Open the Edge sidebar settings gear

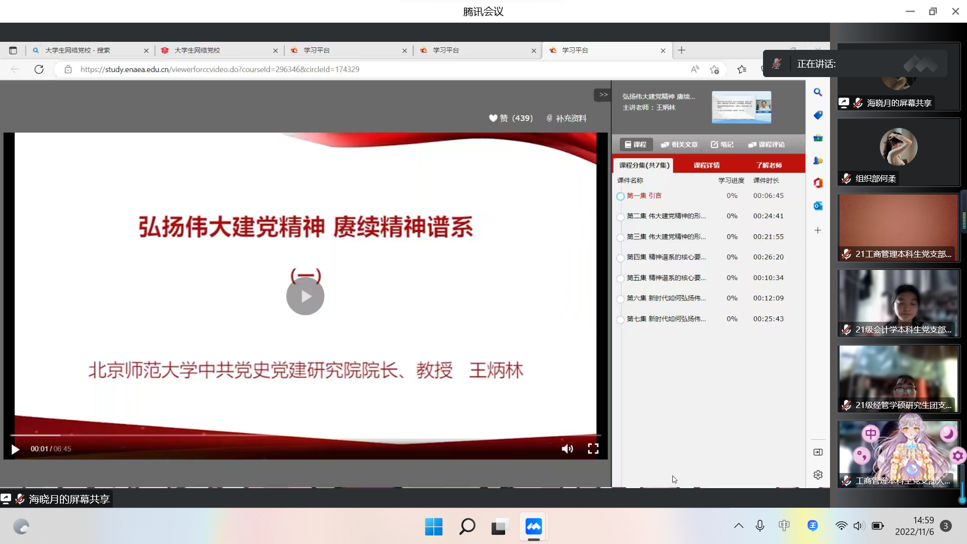(817, 475)
